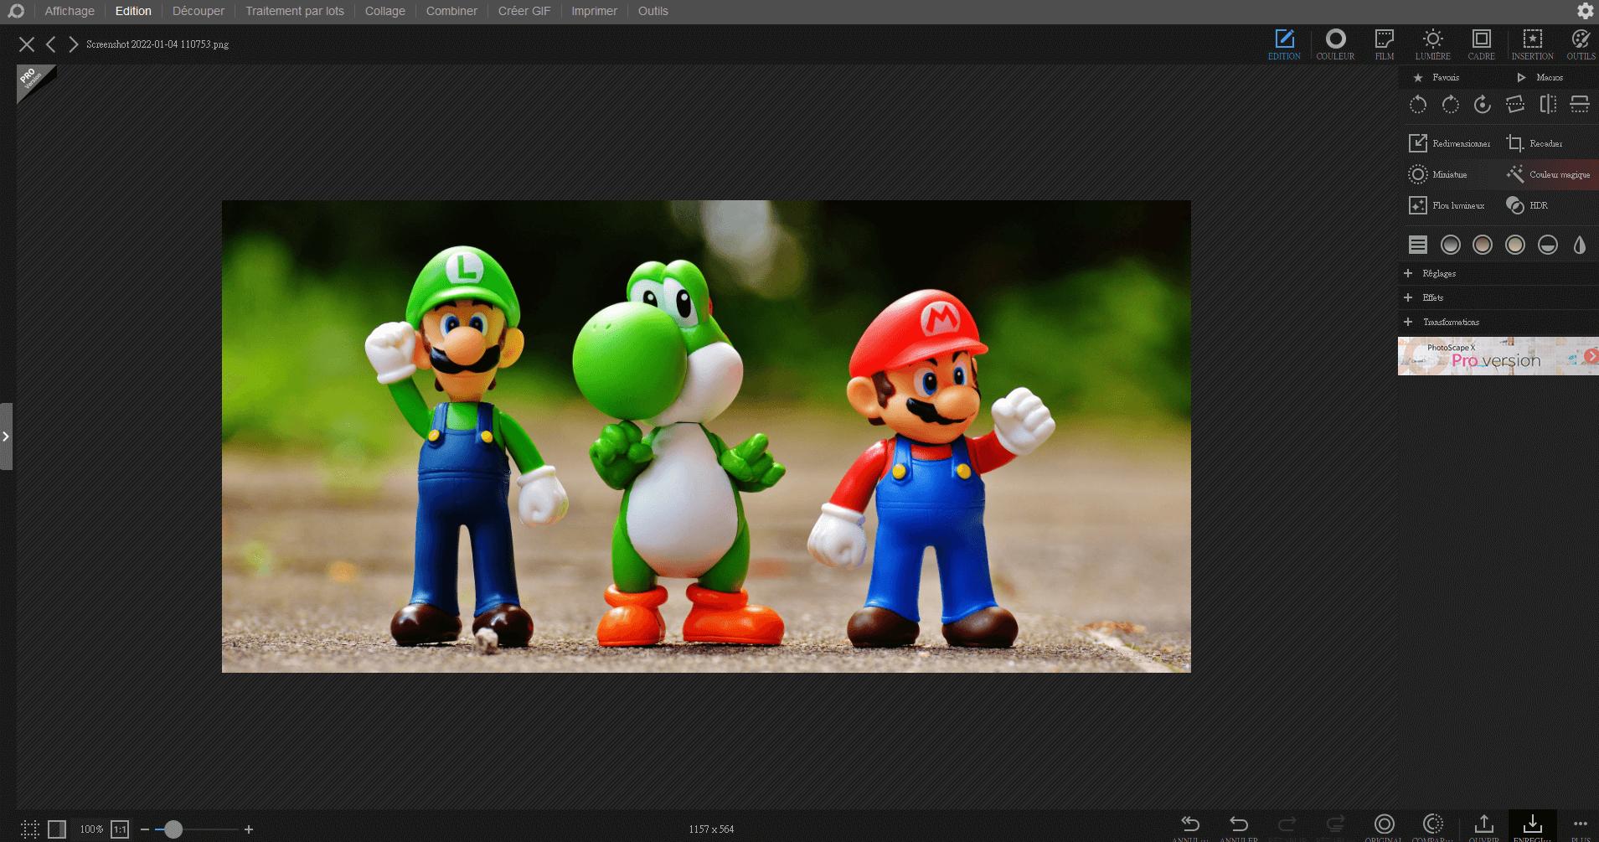Open the settings gear icon
1599x842 pixels.
1585,11
